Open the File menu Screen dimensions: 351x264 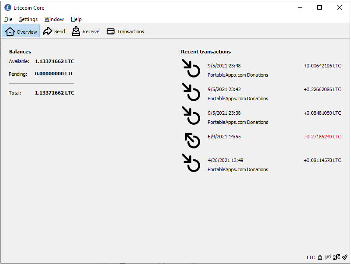tap(8, 19)
